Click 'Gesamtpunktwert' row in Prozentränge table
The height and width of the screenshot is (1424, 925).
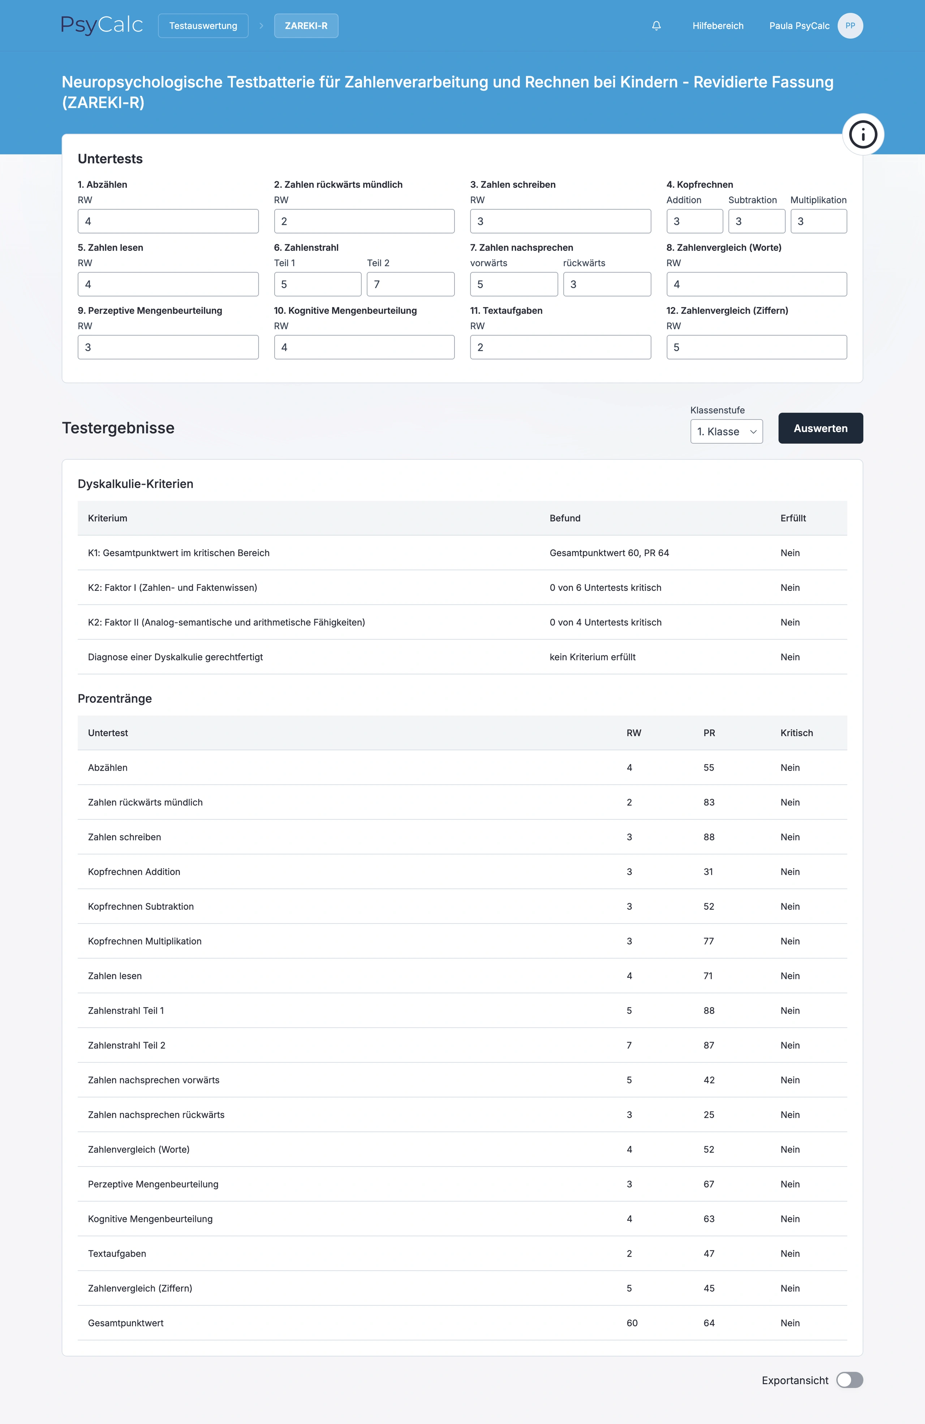(462, 1323)
